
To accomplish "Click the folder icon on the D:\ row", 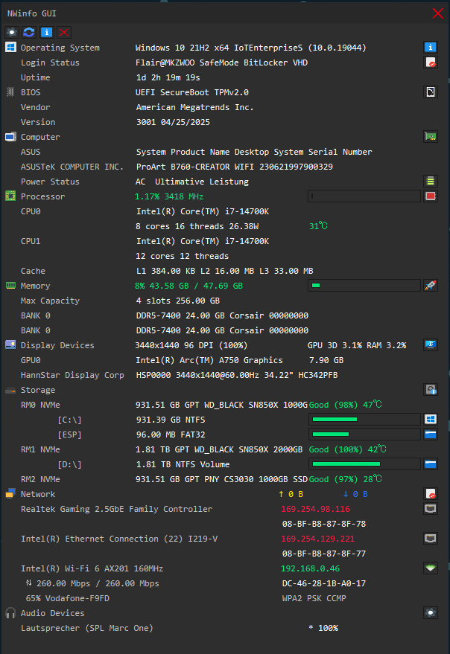I will coord(431,464).
